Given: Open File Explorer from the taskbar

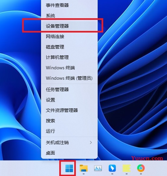Looking at the screenshot, I should pyautogui.click(x=84, y=168).
